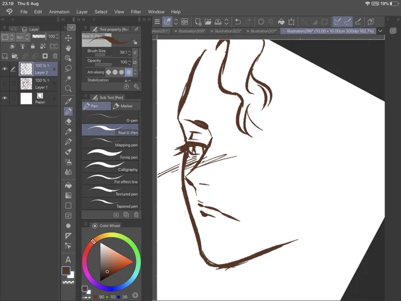Show Layer 1 via visibility box
This screenshot has width=401, height=301.
5,84
